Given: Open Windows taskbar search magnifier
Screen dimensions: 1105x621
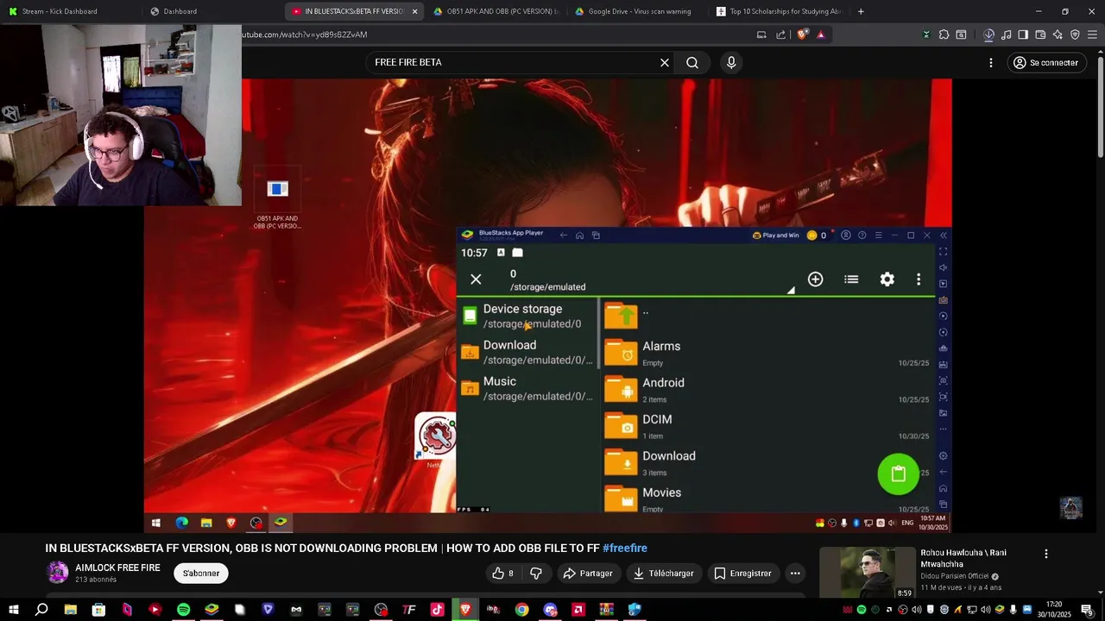Looking at the screenshot, I should pos(41,610).
